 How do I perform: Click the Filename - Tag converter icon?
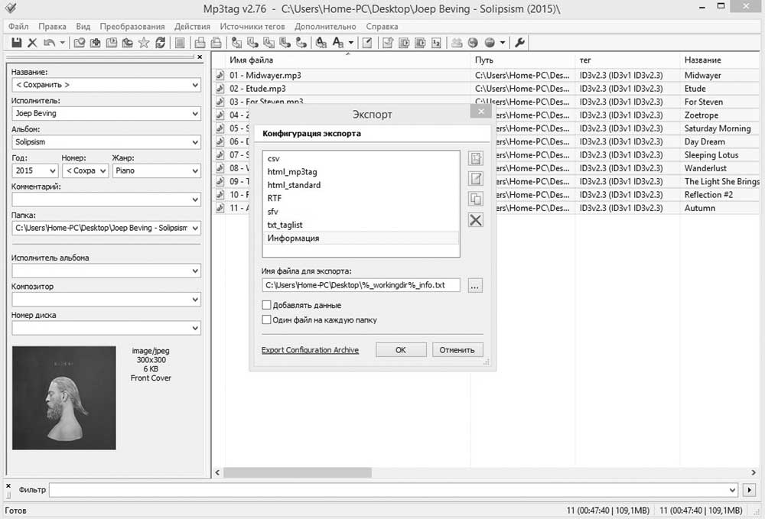tap(252, 43)
